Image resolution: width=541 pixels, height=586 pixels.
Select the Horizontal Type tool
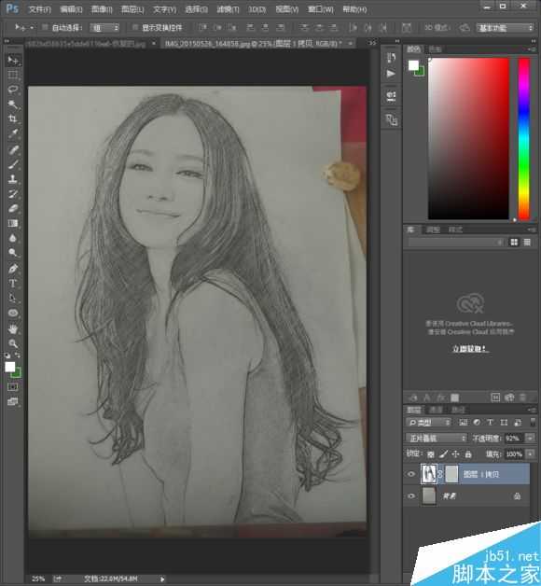(13, 284)
